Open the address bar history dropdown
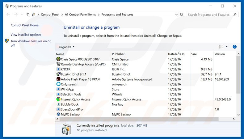Image resolution: width=244 pixels, height=139 pixels. click(x=176, y=15)
